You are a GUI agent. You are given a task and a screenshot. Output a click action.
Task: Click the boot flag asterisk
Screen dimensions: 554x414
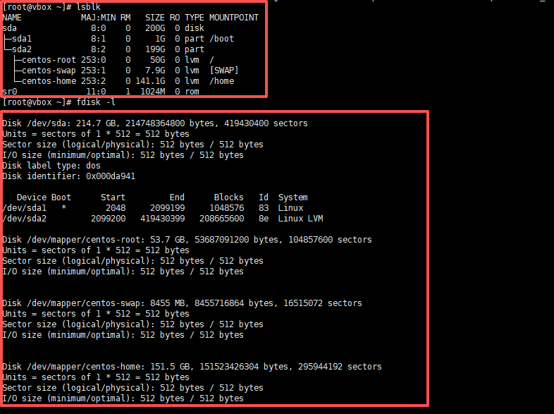point(63,207)
